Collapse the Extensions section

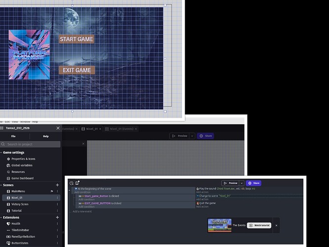pos(1,217)
